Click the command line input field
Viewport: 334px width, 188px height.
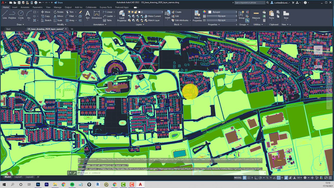pos(172,173)
